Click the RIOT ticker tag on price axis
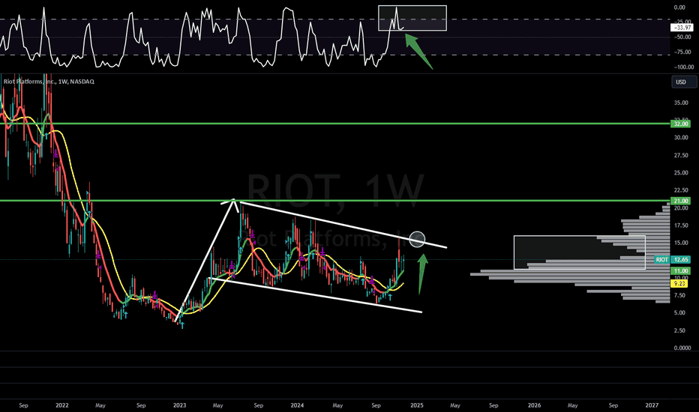 [662, 260]
